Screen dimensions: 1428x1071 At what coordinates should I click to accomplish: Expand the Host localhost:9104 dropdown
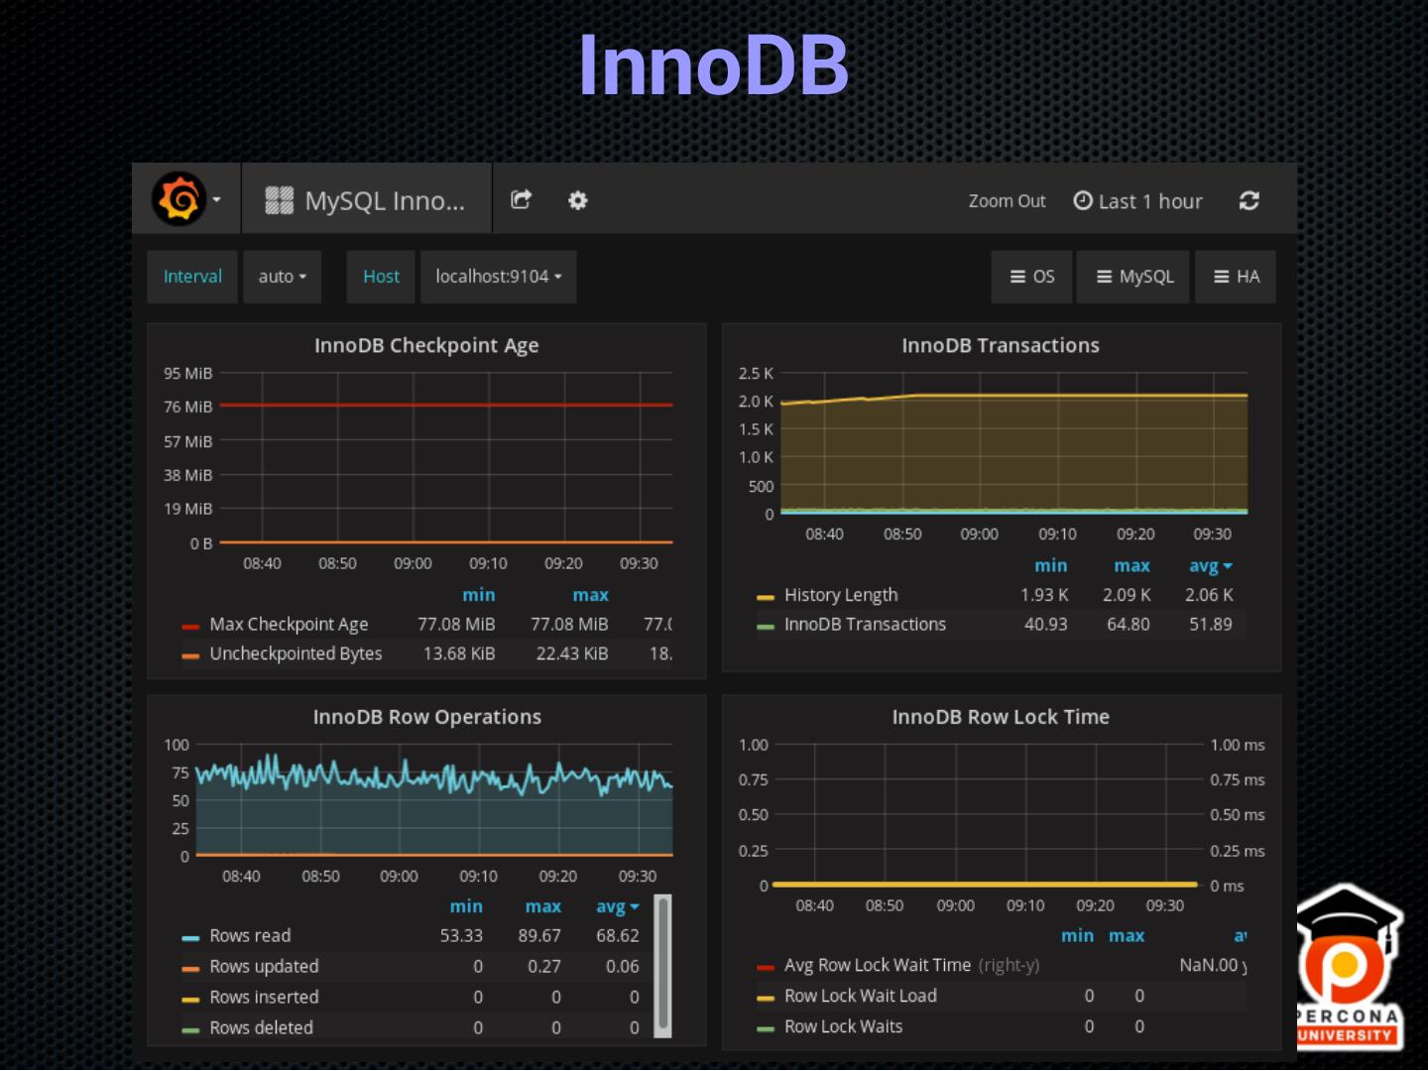[x=498, y=277]
